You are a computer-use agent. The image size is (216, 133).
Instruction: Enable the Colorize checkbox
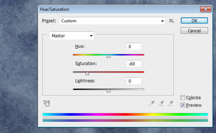pos(183,98)
